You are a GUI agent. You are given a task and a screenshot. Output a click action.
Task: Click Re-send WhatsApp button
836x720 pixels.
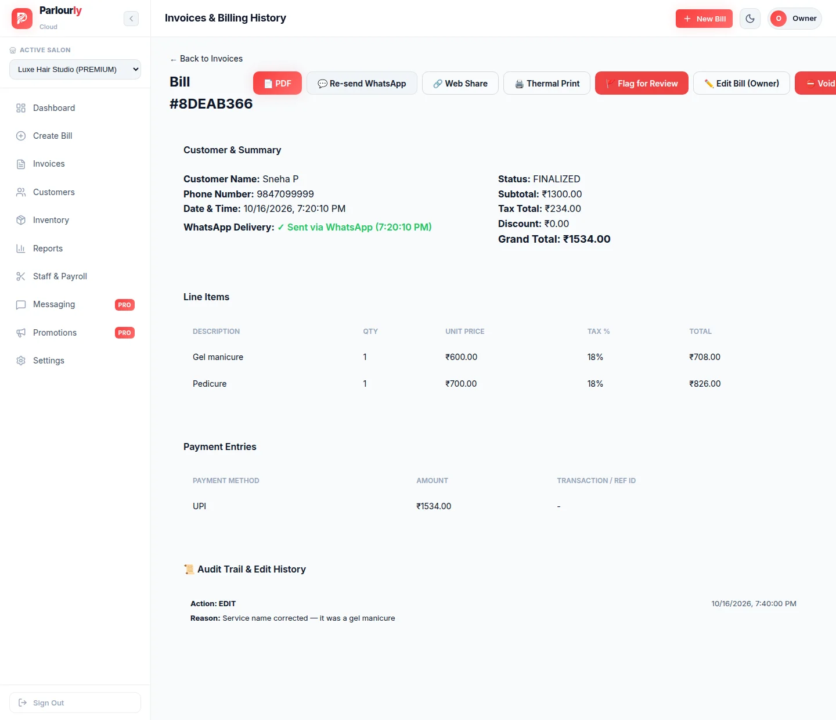pos(362,83)
